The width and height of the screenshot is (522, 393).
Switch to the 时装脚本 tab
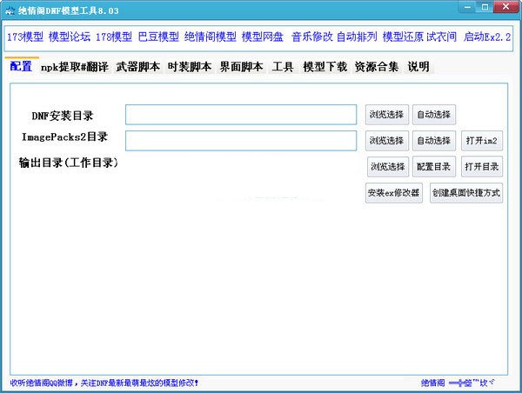point(190,67)
